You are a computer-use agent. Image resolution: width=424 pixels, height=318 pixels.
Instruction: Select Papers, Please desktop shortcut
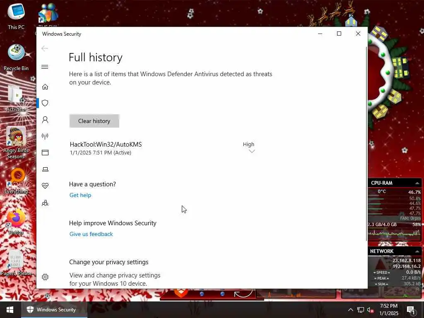(x=16, y=263)
